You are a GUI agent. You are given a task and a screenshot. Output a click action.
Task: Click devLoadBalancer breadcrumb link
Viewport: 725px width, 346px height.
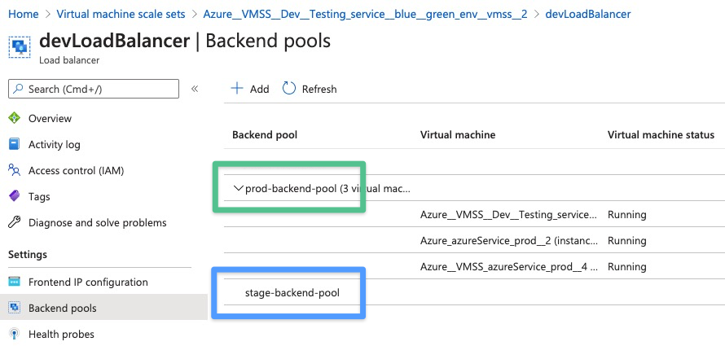pos(588,15)
